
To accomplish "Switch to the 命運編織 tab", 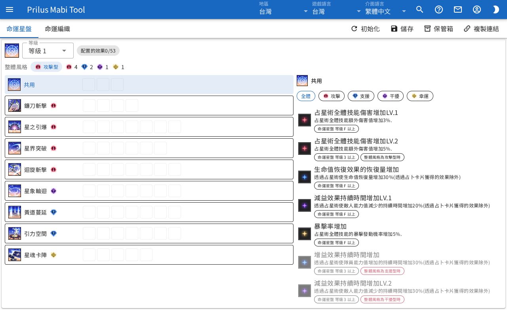I will 57,29.
